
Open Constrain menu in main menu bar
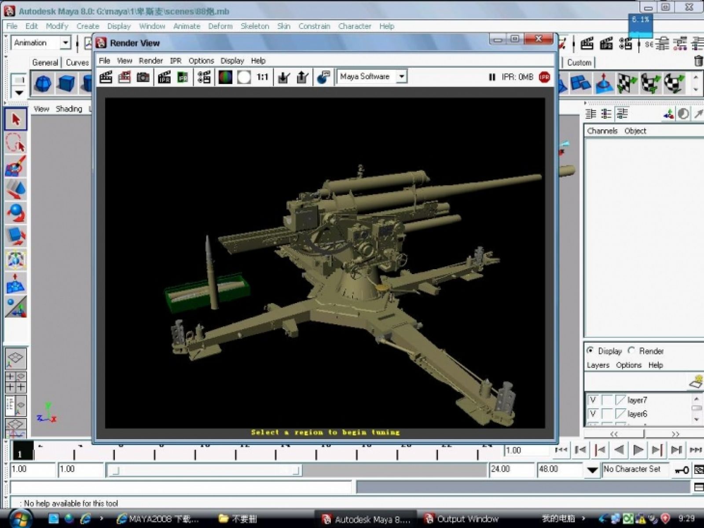[314, 26]
